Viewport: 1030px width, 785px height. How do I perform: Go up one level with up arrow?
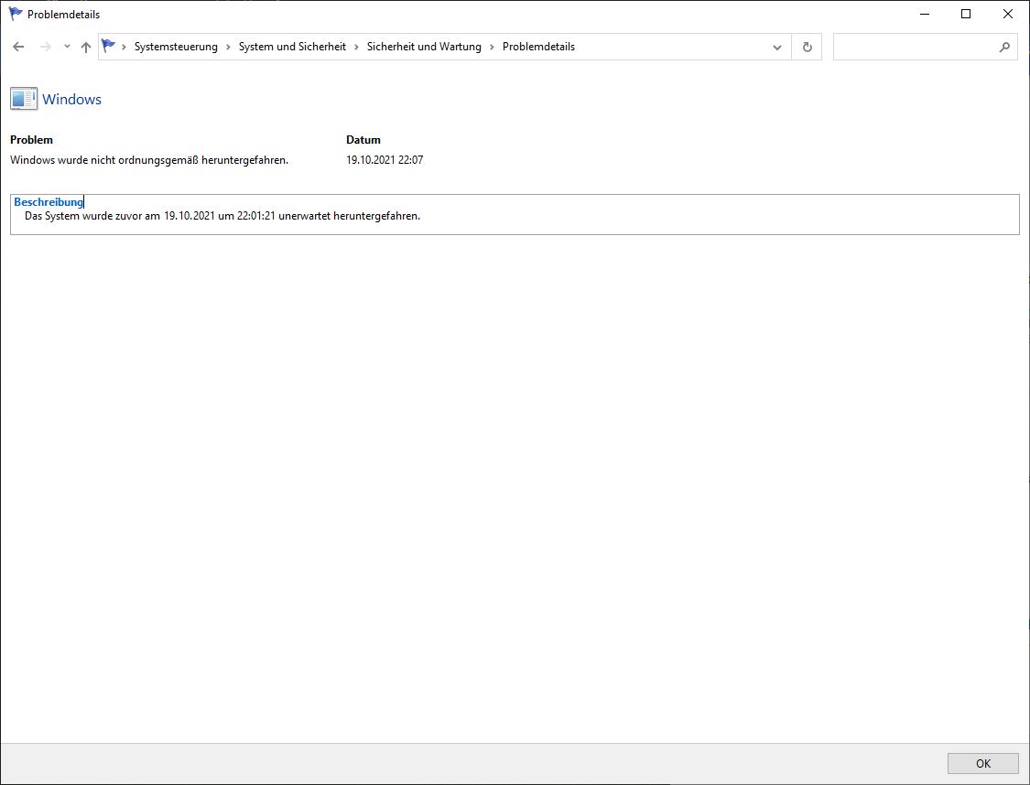(x=86, y=47)
